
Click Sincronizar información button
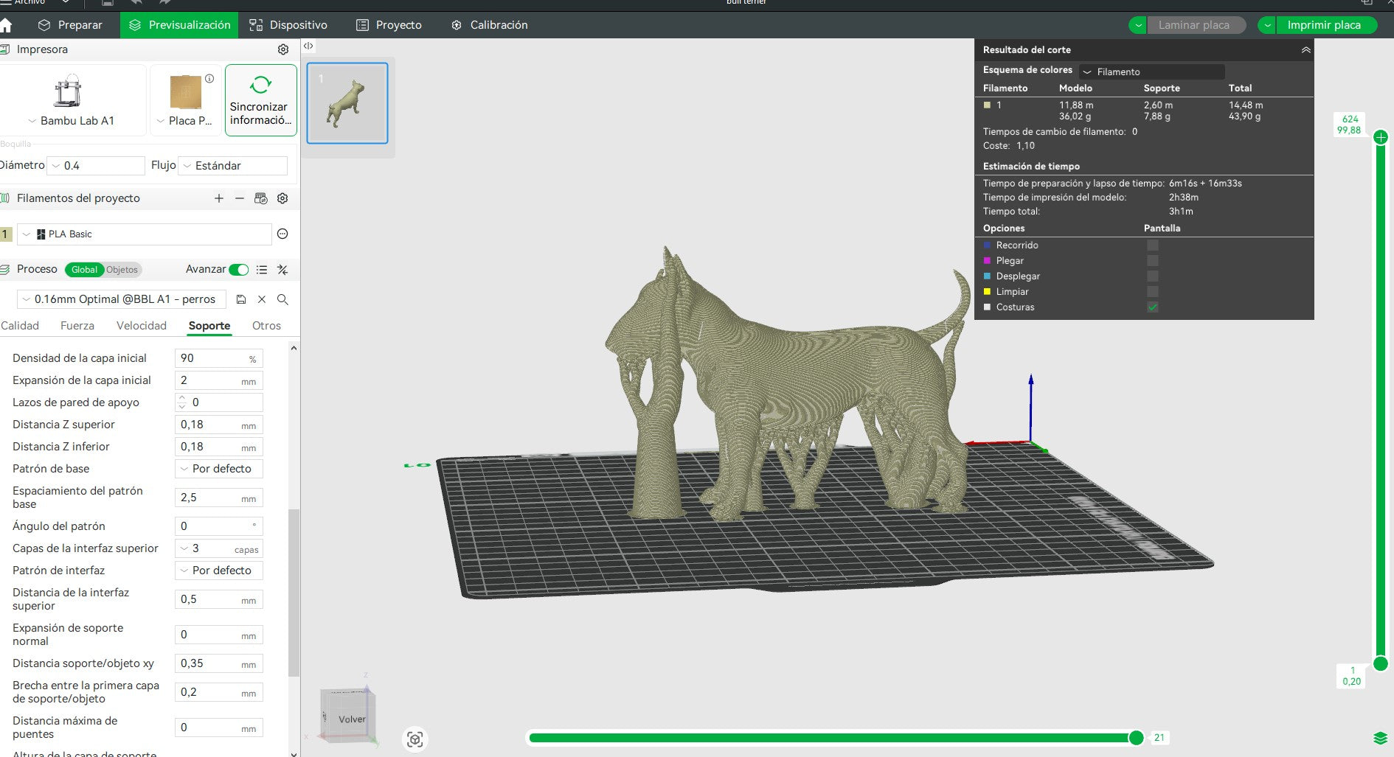(261, 100)
